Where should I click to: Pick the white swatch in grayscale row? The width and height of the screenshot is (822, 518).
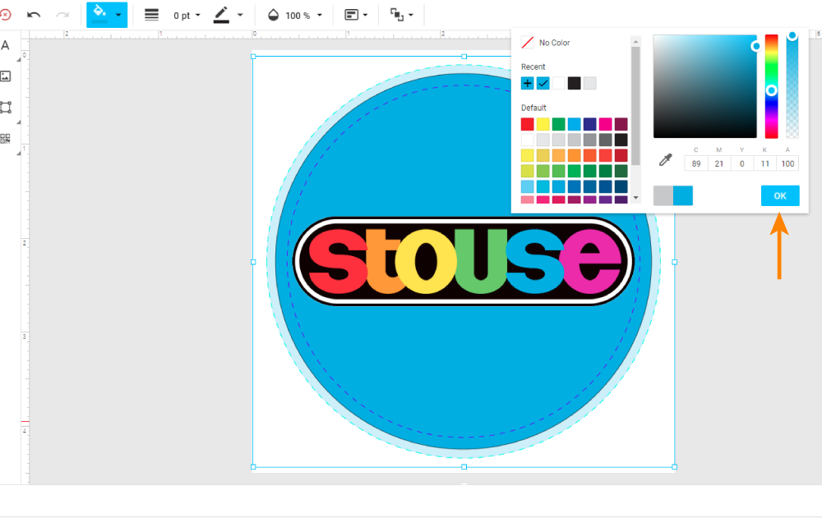(528, 140)
